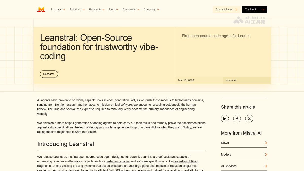Click the arrow beside AI Services
Screen dimensions: 304x171
[x=266, y=166]
